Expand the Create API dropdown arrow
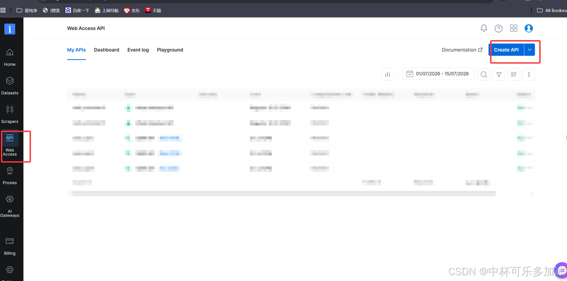 pyautogui.click(x=530, y=50)
